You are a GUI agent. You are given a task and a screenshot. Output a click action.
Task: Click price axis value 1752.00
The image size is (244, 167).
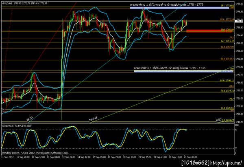pos(239,59)
